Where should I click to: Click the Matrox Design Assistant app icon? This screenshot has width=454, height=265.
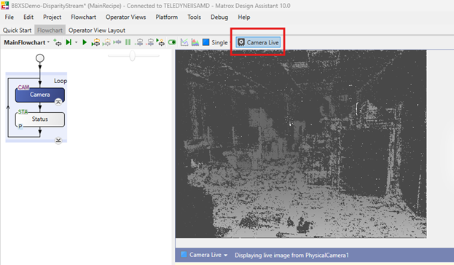coord(5,6)
